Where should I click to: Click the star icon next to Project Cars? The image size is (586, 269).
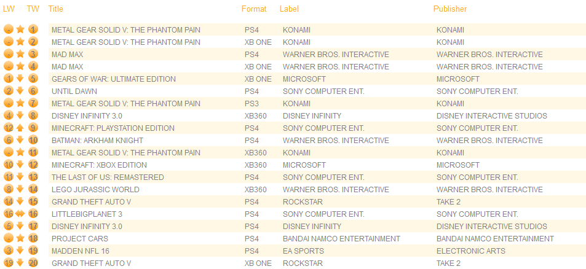(x=20, y=238)
